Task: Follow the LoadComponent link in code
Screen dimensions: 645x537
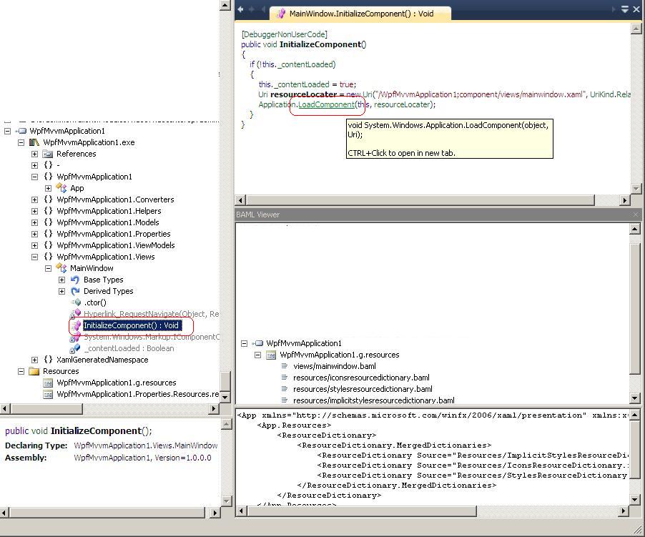Action: 326,104
